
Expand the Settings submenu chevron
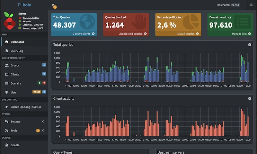coord(43,122)
